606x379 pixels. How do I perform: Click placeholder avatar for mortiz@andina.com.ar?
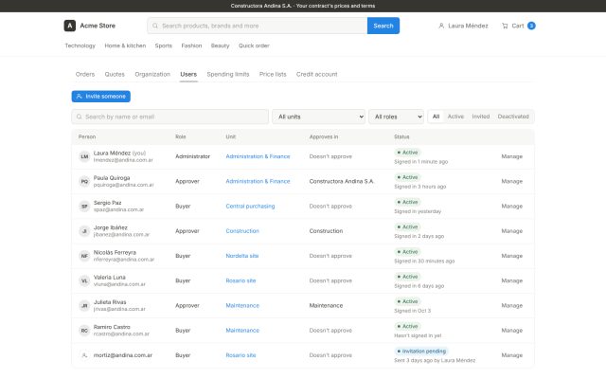84,355
